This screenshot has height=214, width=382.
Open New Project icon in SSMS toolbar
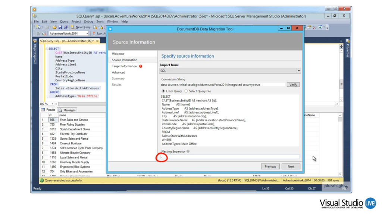tap(38, 27)
